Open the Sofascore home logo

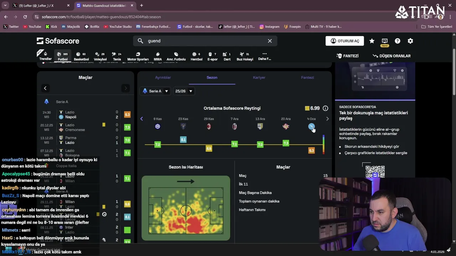[58, 41]
